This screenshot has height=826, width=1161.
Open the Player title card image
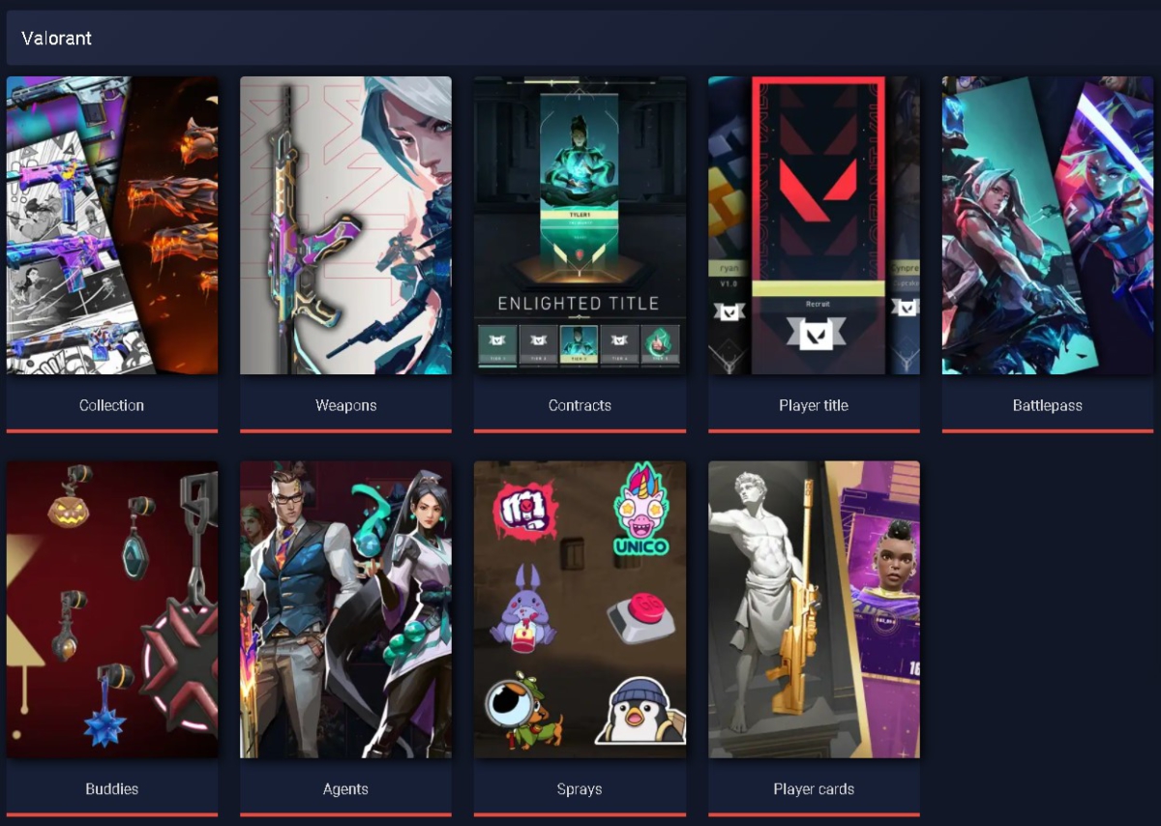(814, 225)
